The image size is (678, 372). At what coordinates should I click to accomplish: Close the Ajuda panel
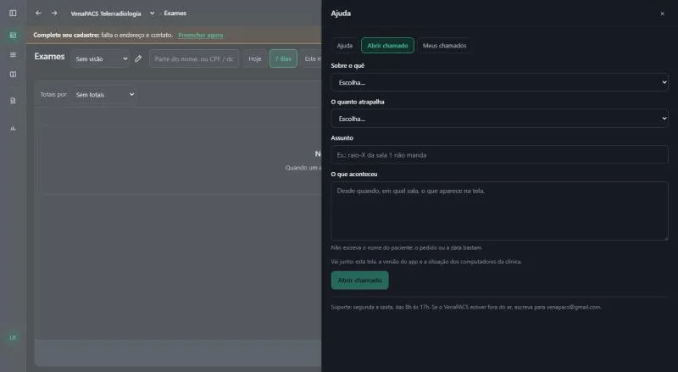662,14
